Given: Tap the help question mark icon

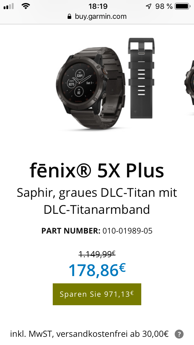Looking at the screenshot, I should coord(179,334).
